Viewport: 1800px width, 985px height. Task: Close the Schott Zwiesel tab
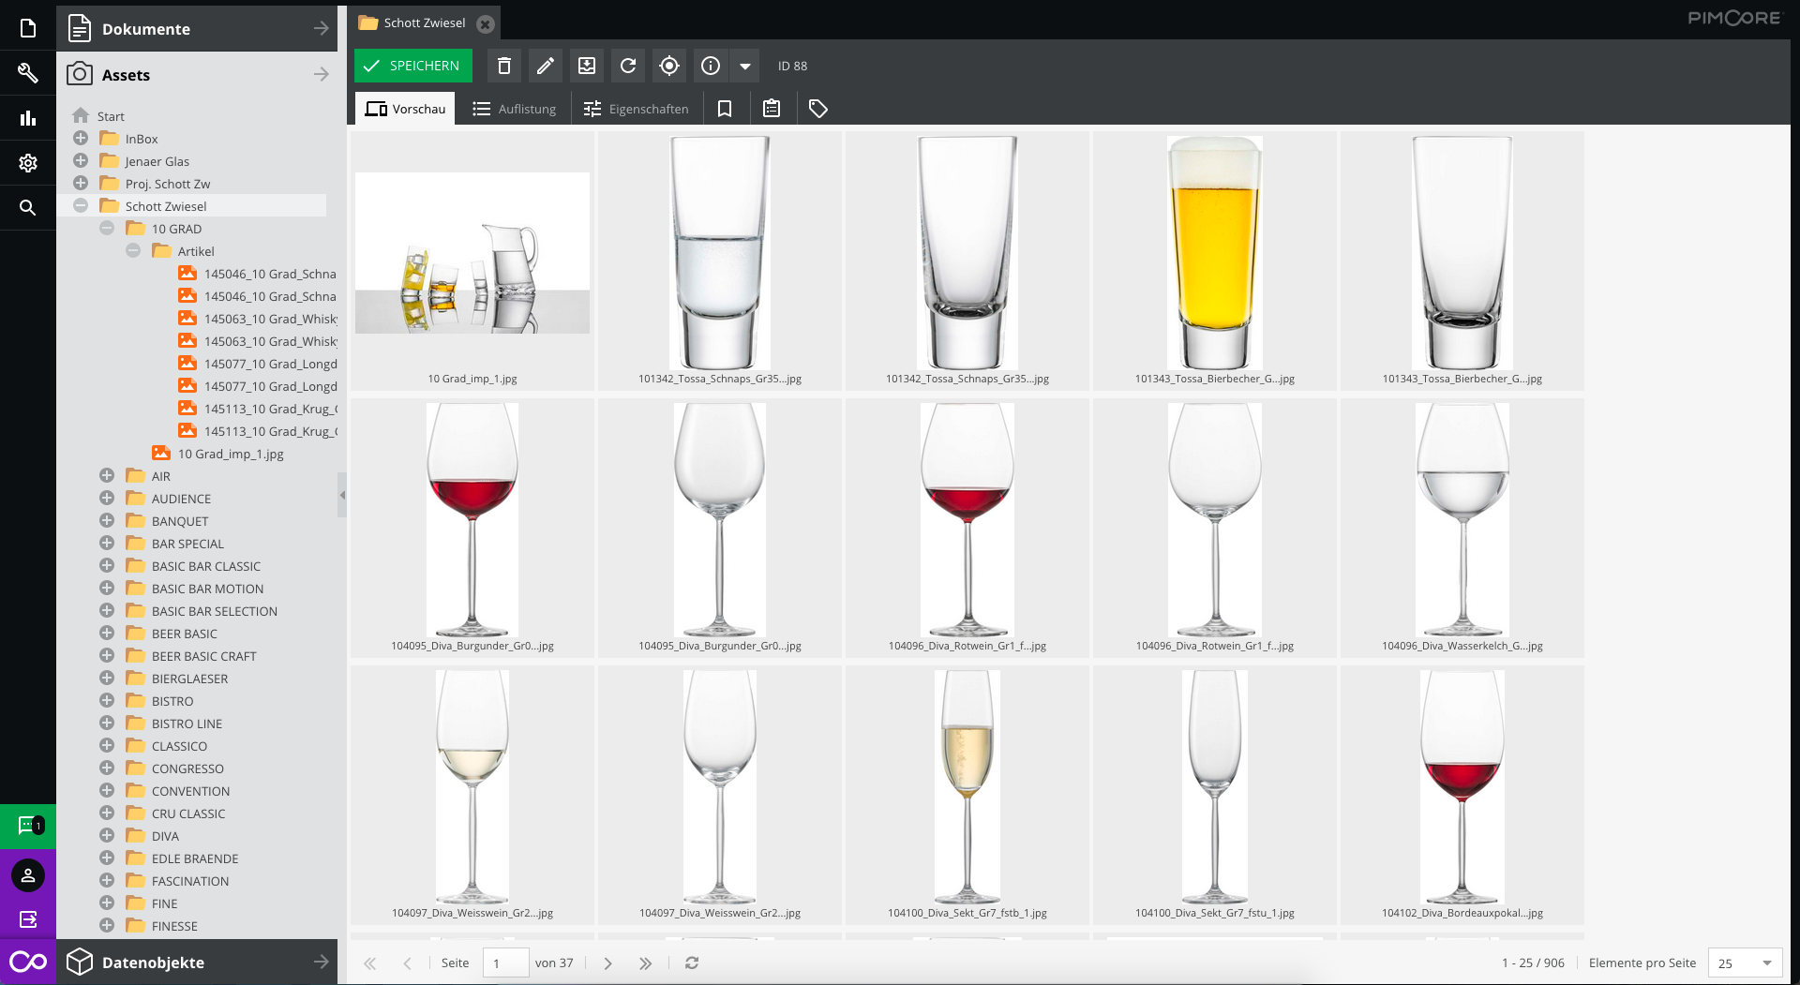tap(486, 24)
